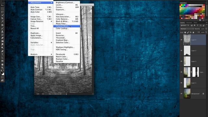This screenshot has height=117, width=208.
Task: Select the Eraser tool
Action: (x=2, y=38)
